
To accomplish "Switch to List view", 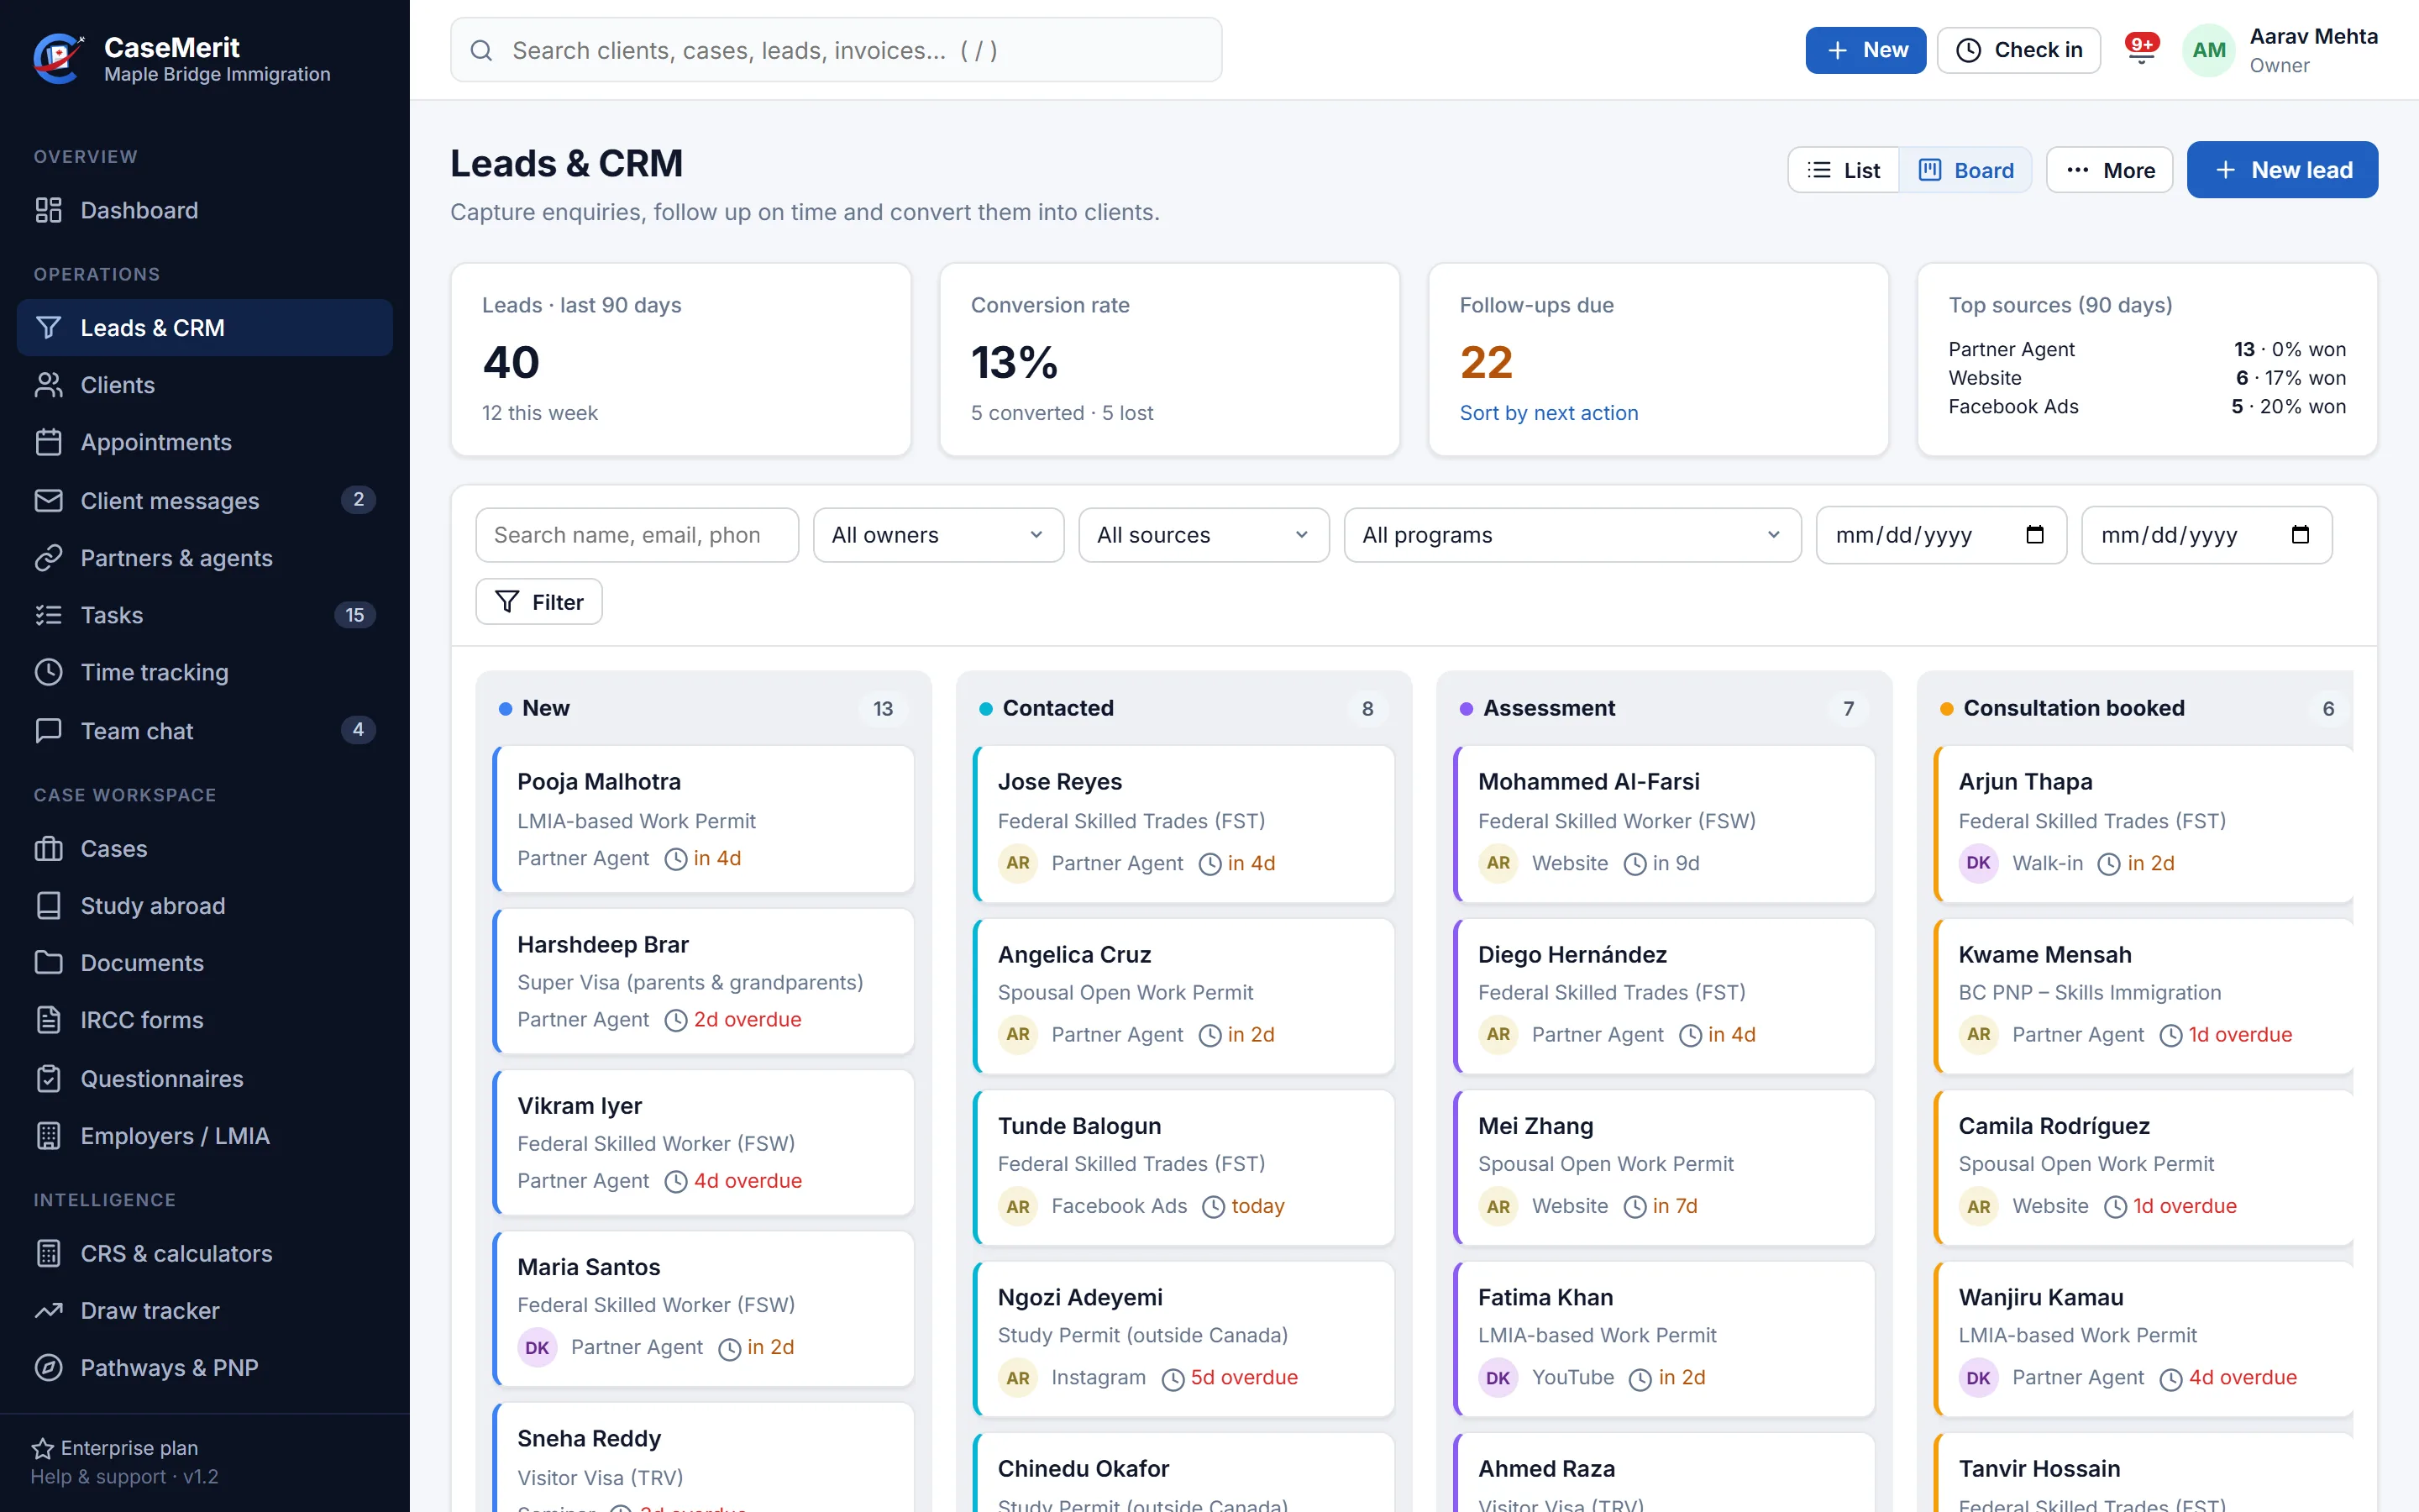I will [1844, 170].
